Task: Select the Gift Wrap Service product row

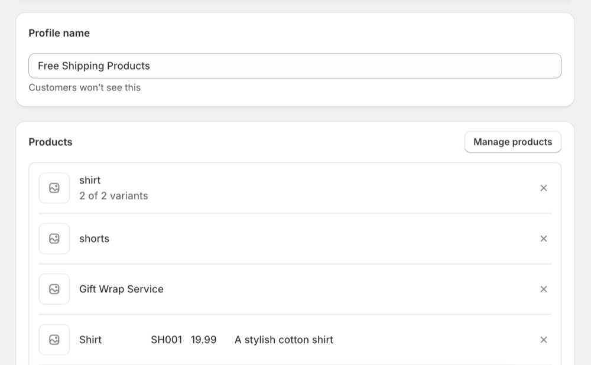Action: (121, 289)
